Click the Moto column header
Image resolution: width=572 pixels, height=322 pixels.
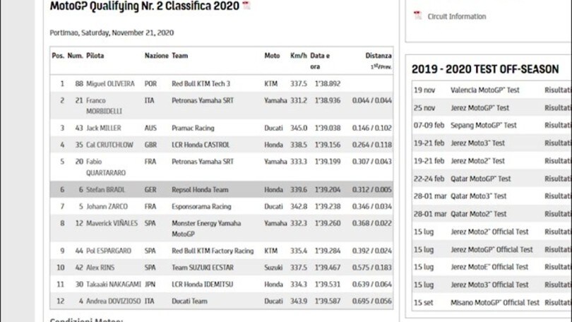(272, 56)
